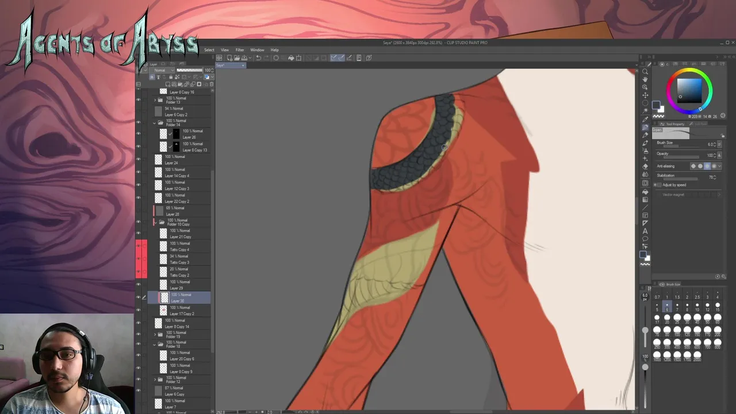The image size is (736, 414).
Task: Select the Pencil tool
Action: 645,135
